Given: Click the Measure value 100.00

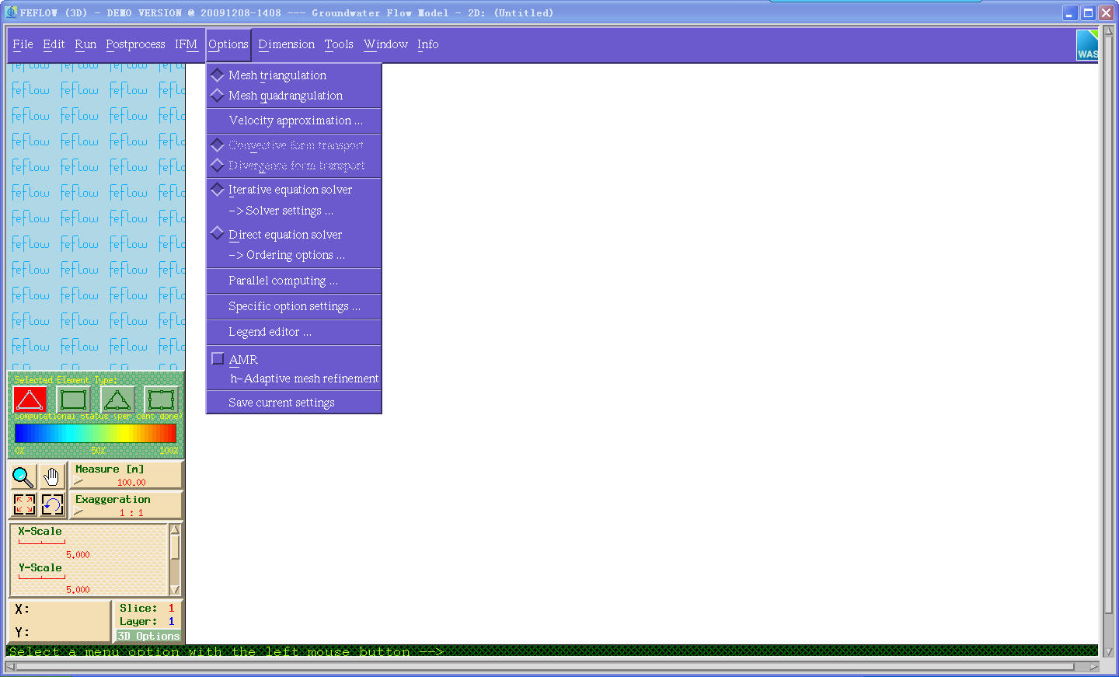Looking at the screenshot, I should point(131,483).
